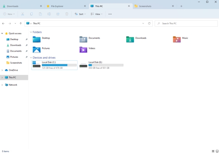Switch to the Screenshots tab
This screenshot has width=219, height=153.
[x=154, y=6]
